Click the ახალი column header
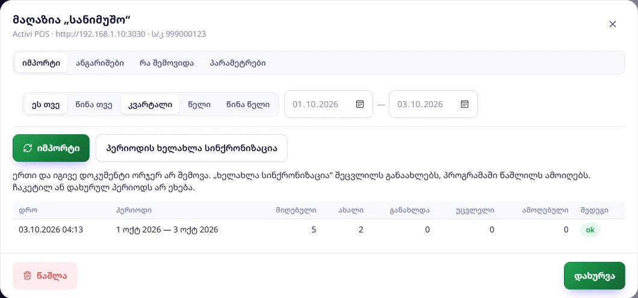This screenshot has height=298, width=638. click(x=351, y=210)
